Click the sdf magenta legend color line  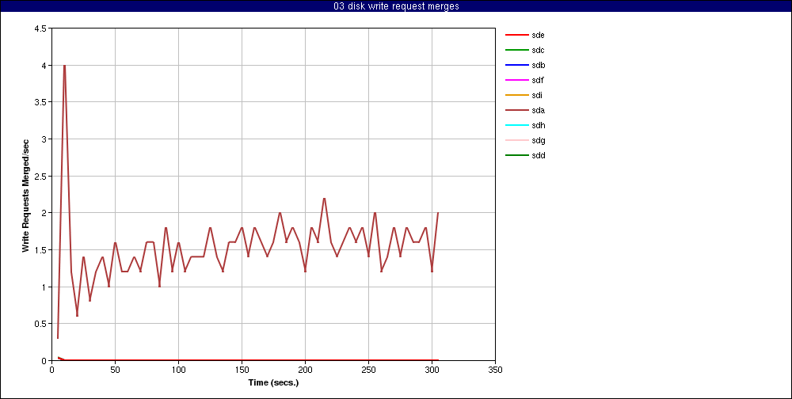point(516,80)
